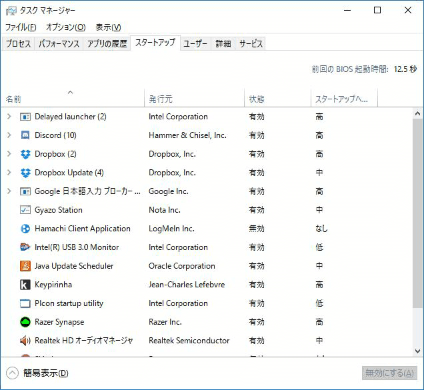Screen dimensions: 424x390
Task: Open the 表示(V) menu
Action: pos(108,27)
